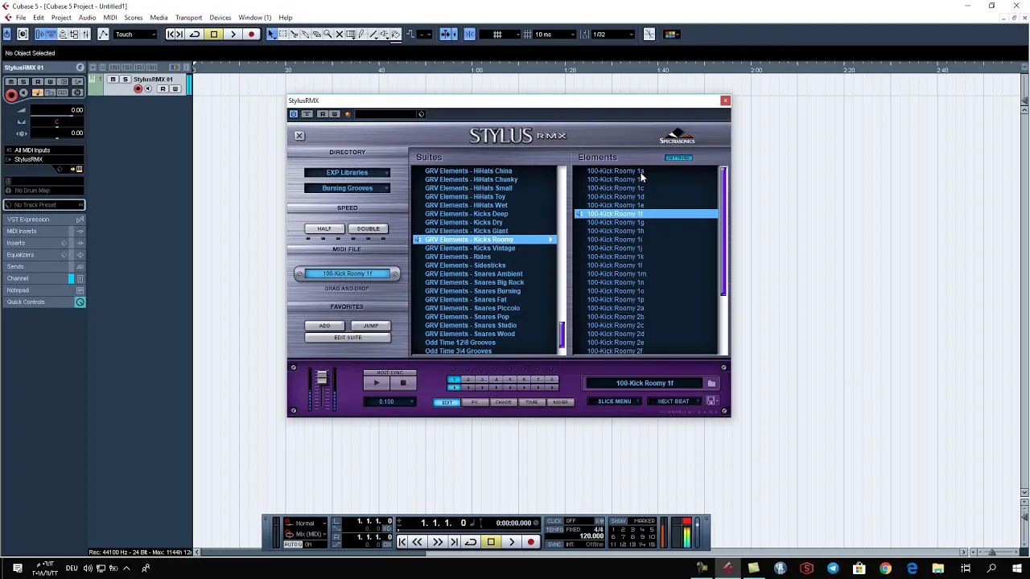Click the DOUBLE speed button
Screen dimensions: 1030x579
(x=369, y=229)
